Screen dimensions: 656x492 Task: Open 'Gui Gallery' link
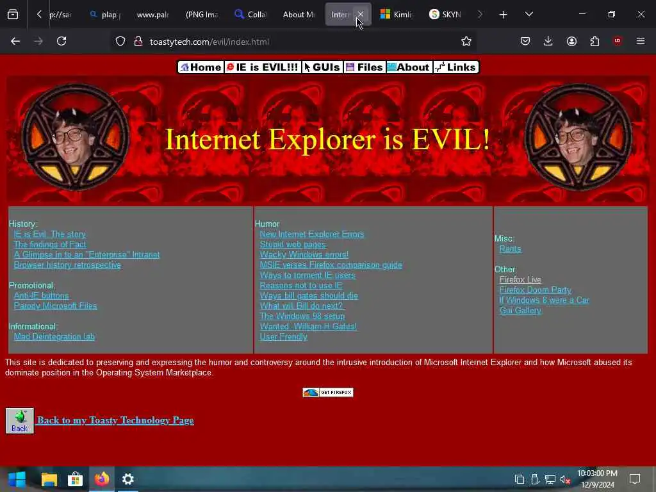click(520, 311)
